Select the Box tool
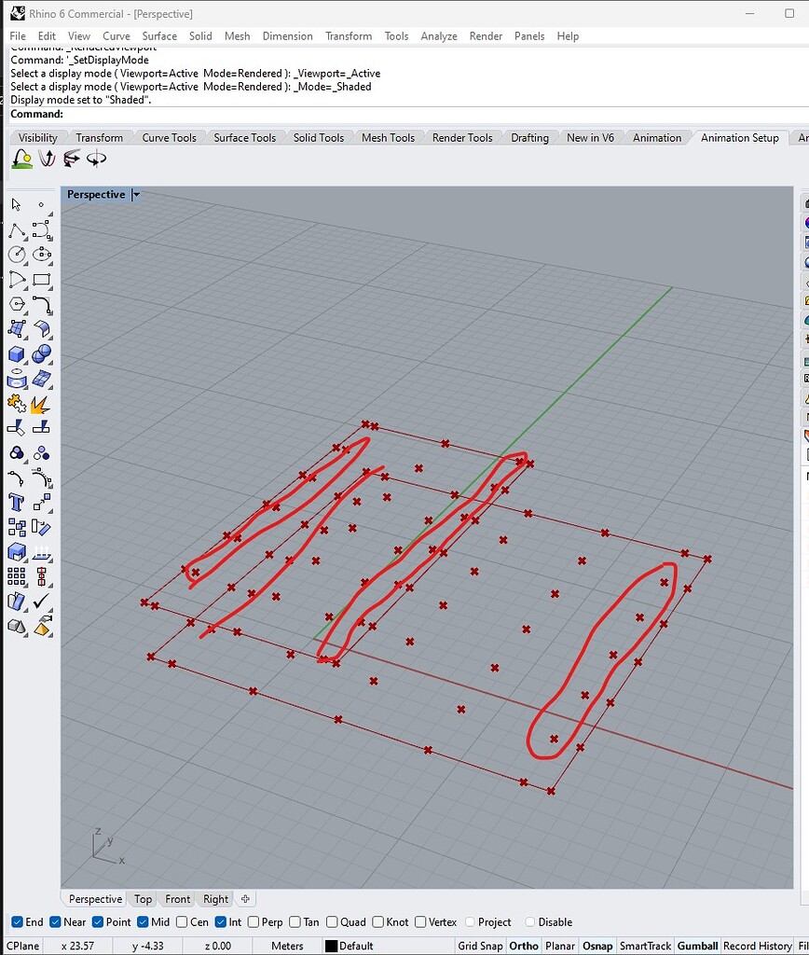Viewport: 809px width, 955px height. (x=14, y=353)
